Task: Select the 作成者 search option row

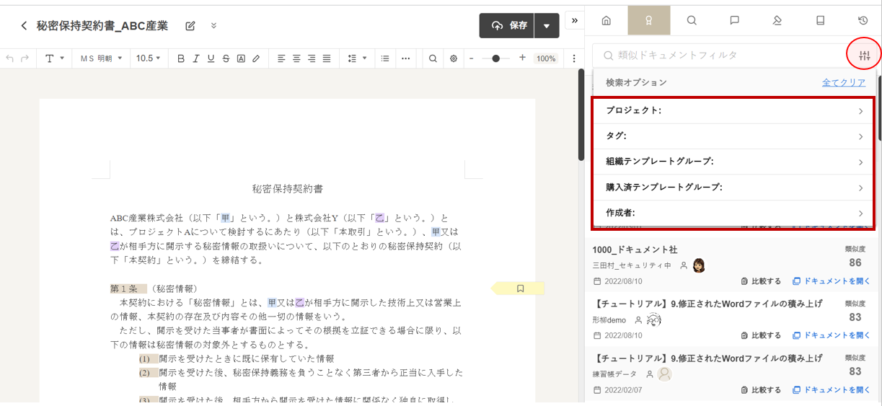Action: coord(733,213)
